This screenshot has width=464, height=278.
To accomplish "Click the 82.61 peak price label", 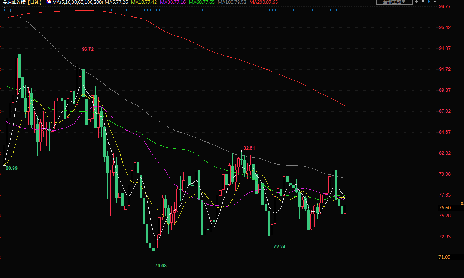I will 249,148.
